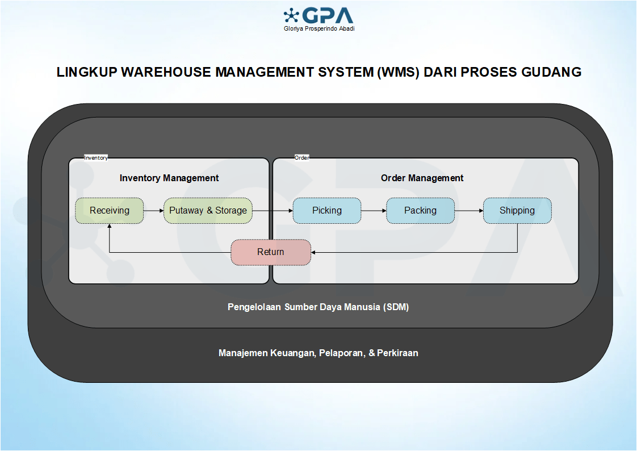Select the Shipping process box

click(x=517, y=210)
